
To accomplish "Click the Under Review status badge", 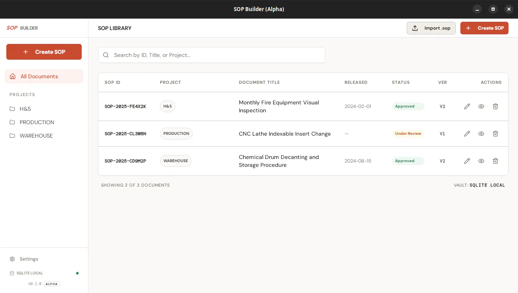I will 408,134.
